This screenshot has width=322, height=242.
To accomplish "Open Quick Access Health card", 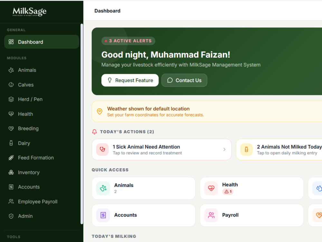I will [251, 188].
